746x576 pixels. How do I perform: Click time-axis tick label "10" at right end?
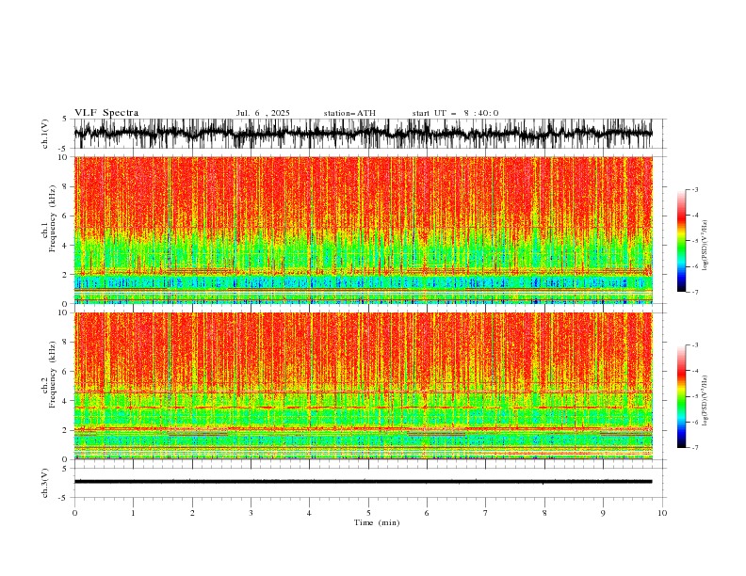point(662,513)
